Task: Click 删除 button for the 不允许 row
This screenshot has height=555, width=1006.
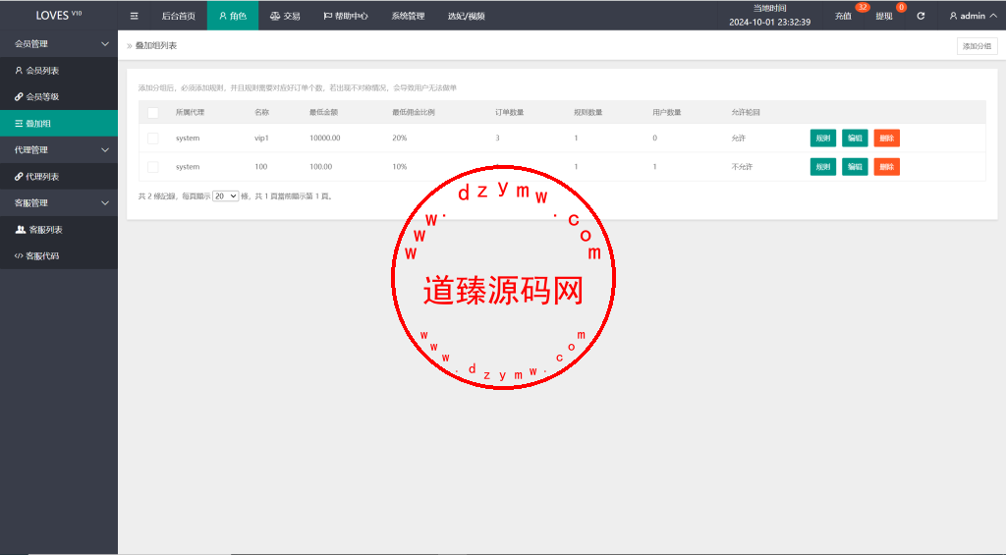Action: (887, 167)
